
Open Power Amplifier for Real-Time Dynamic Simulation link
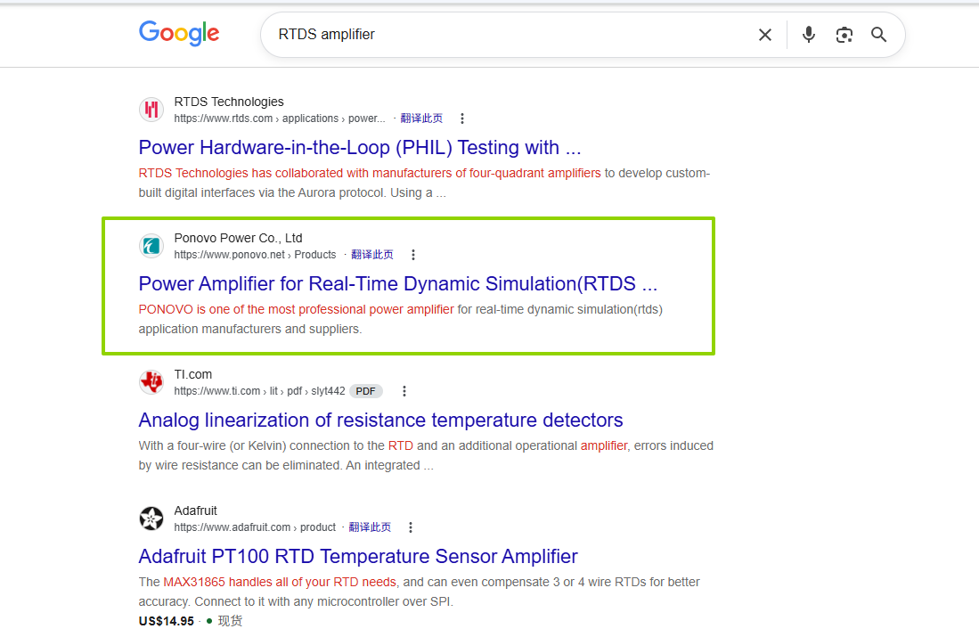click(x=397, y=283)
